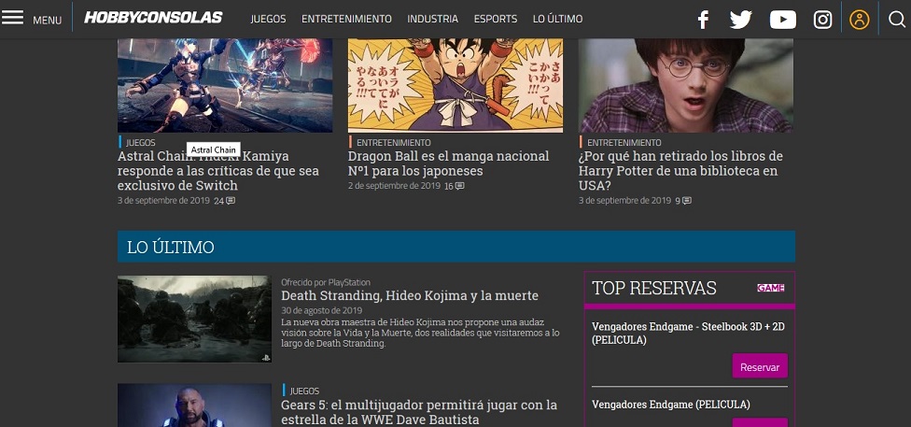Click comment count 24 on Astral Chain
Screen dimensions: 911x427
point(218,201)
